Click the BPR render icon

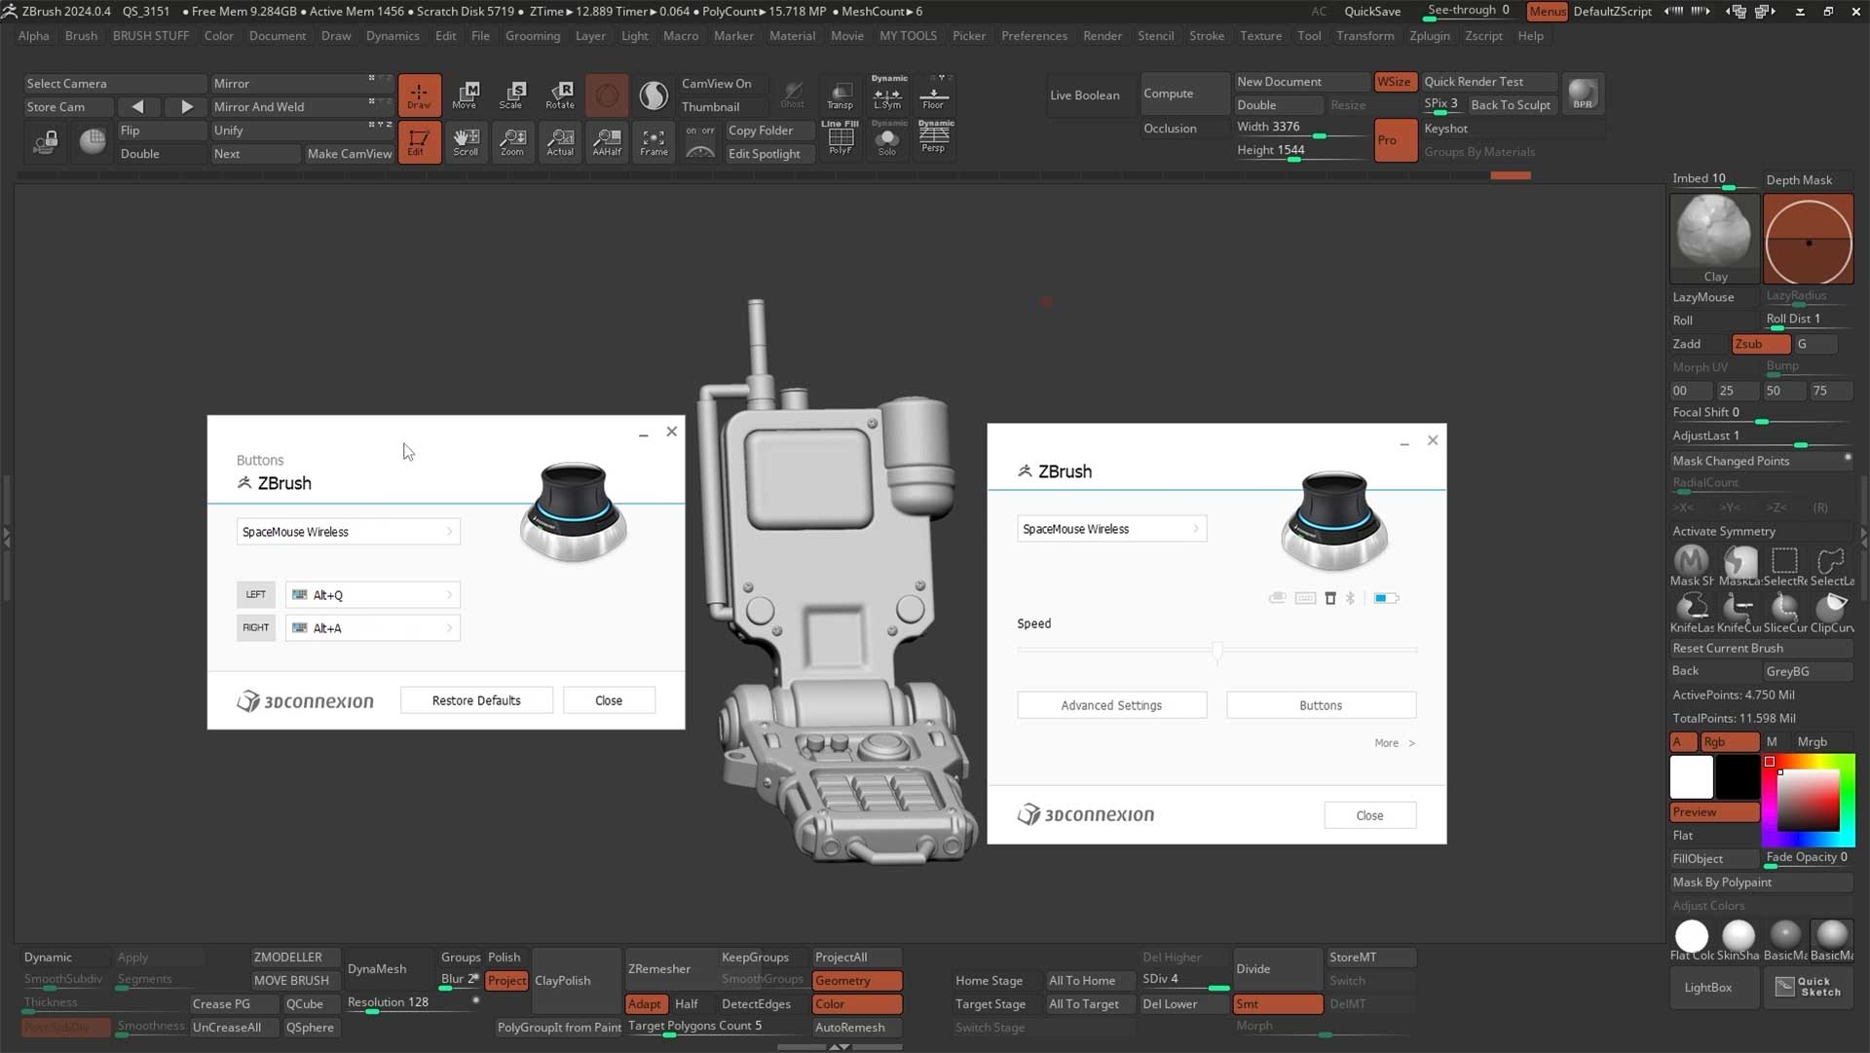(1583, 94)
